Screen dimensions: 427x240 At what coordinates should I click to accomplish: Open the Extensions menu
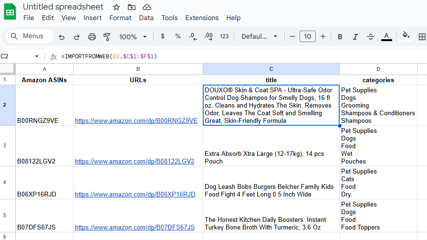pos(202,18)
